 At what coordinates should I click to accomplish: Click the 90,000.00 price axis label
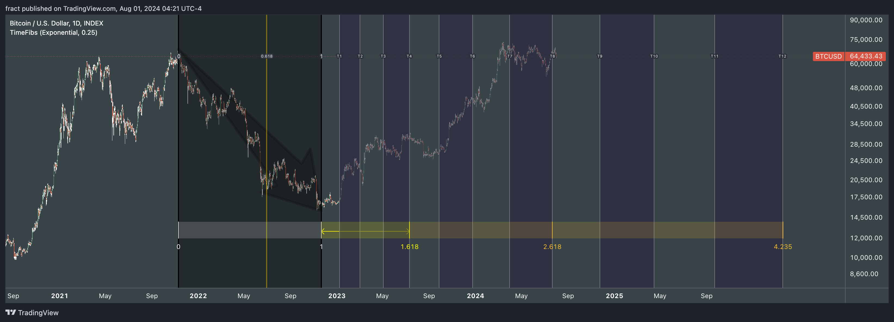(x=866, y=20)
